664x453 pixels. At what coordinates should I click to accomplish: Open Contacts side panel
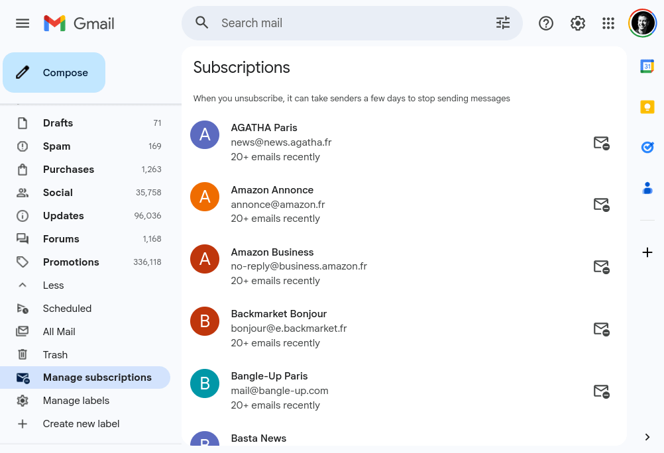pos(647,189)
